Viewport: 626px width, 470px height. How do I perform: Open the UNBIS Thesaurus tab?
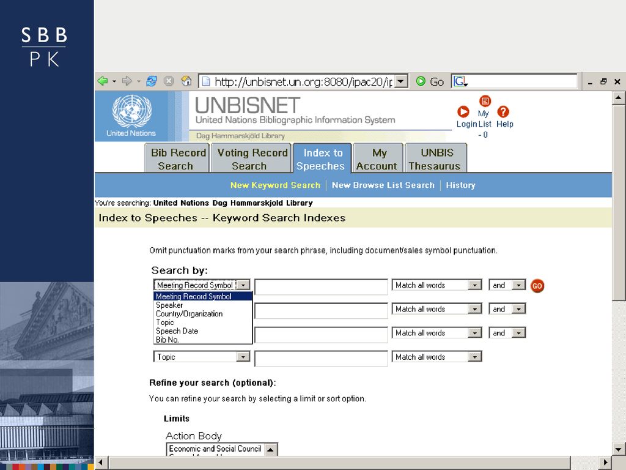pos(435,159)
